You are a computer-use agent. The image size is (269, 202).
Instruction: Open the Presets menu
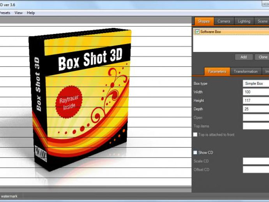(x=5, y=13)
